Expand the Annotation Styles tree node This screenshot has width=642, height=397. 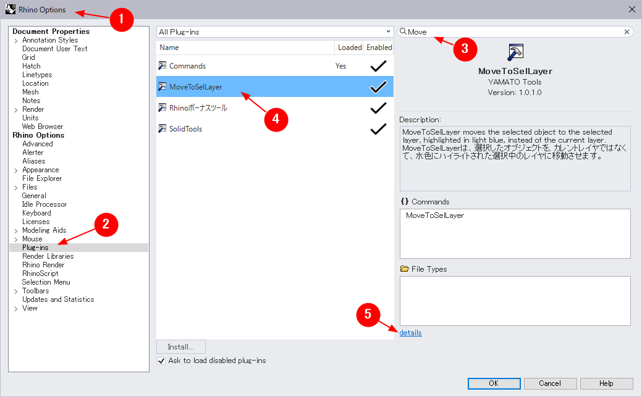[16, 41]
